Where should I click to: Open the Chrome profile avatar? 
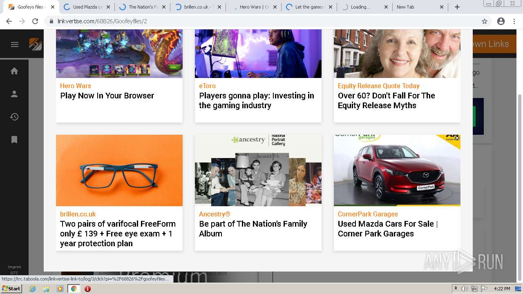(x=501, y=21)
